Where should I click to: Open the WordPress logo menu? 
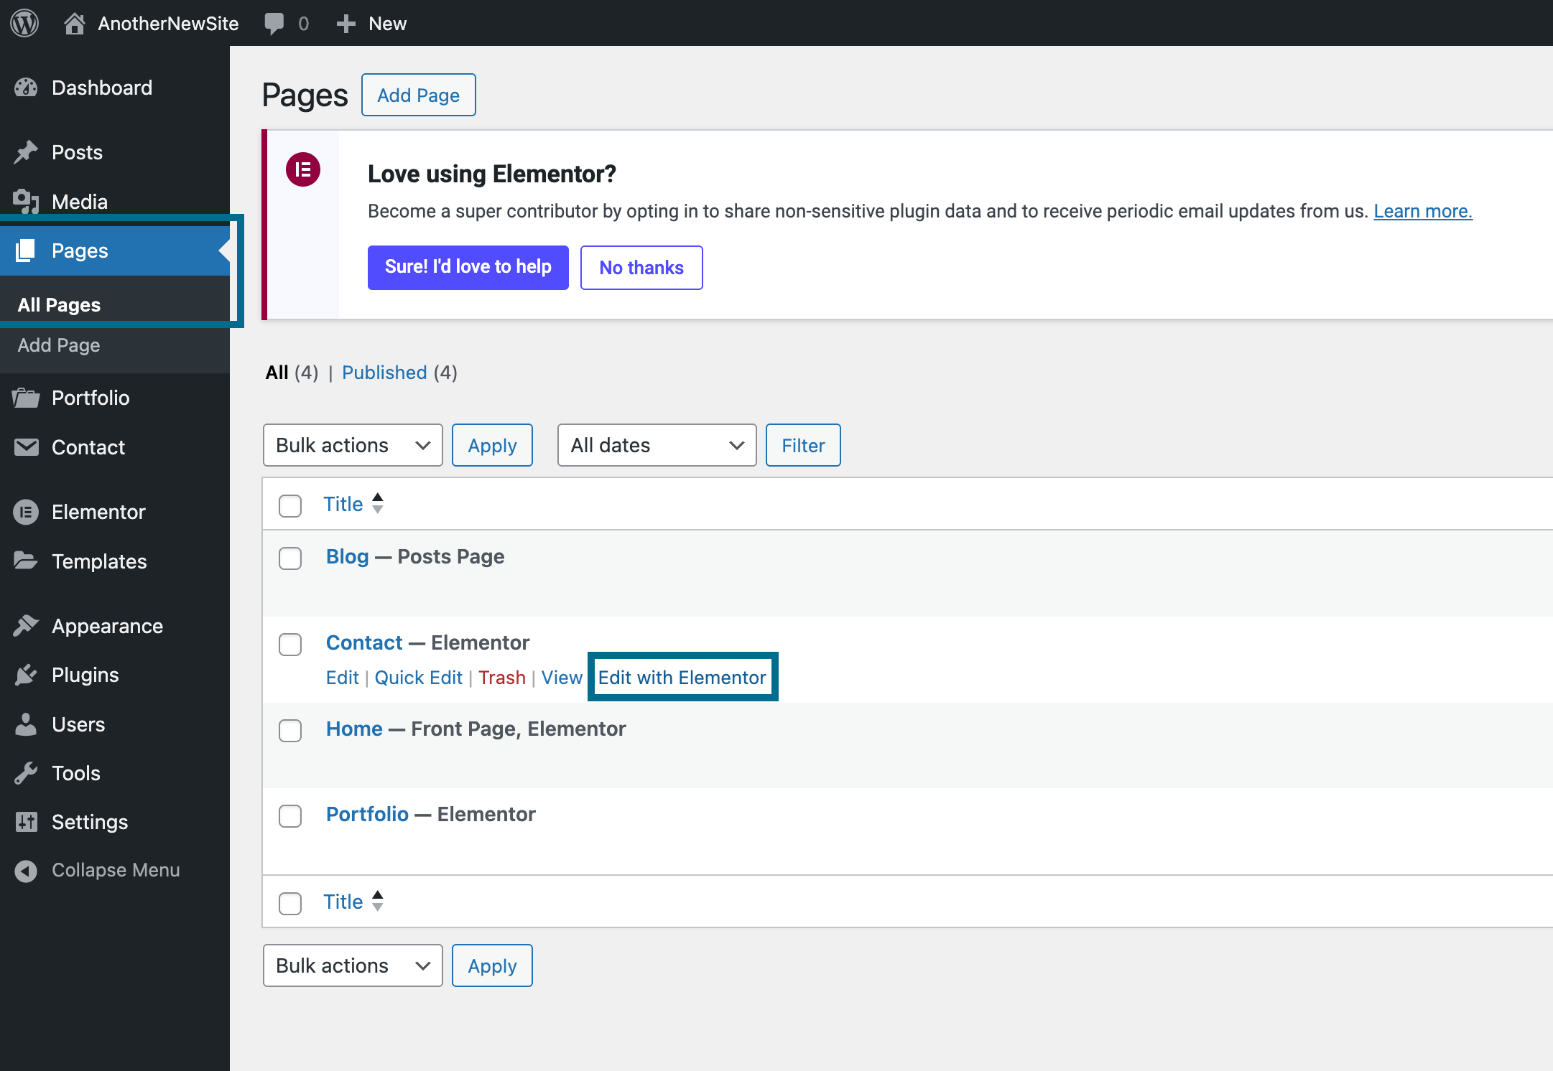(24, 23)
